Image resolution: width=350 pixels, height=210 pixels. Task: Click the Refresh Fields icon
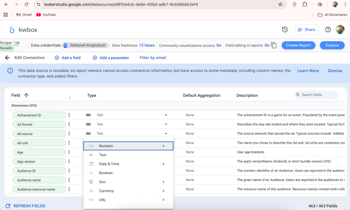pos(7,206)
